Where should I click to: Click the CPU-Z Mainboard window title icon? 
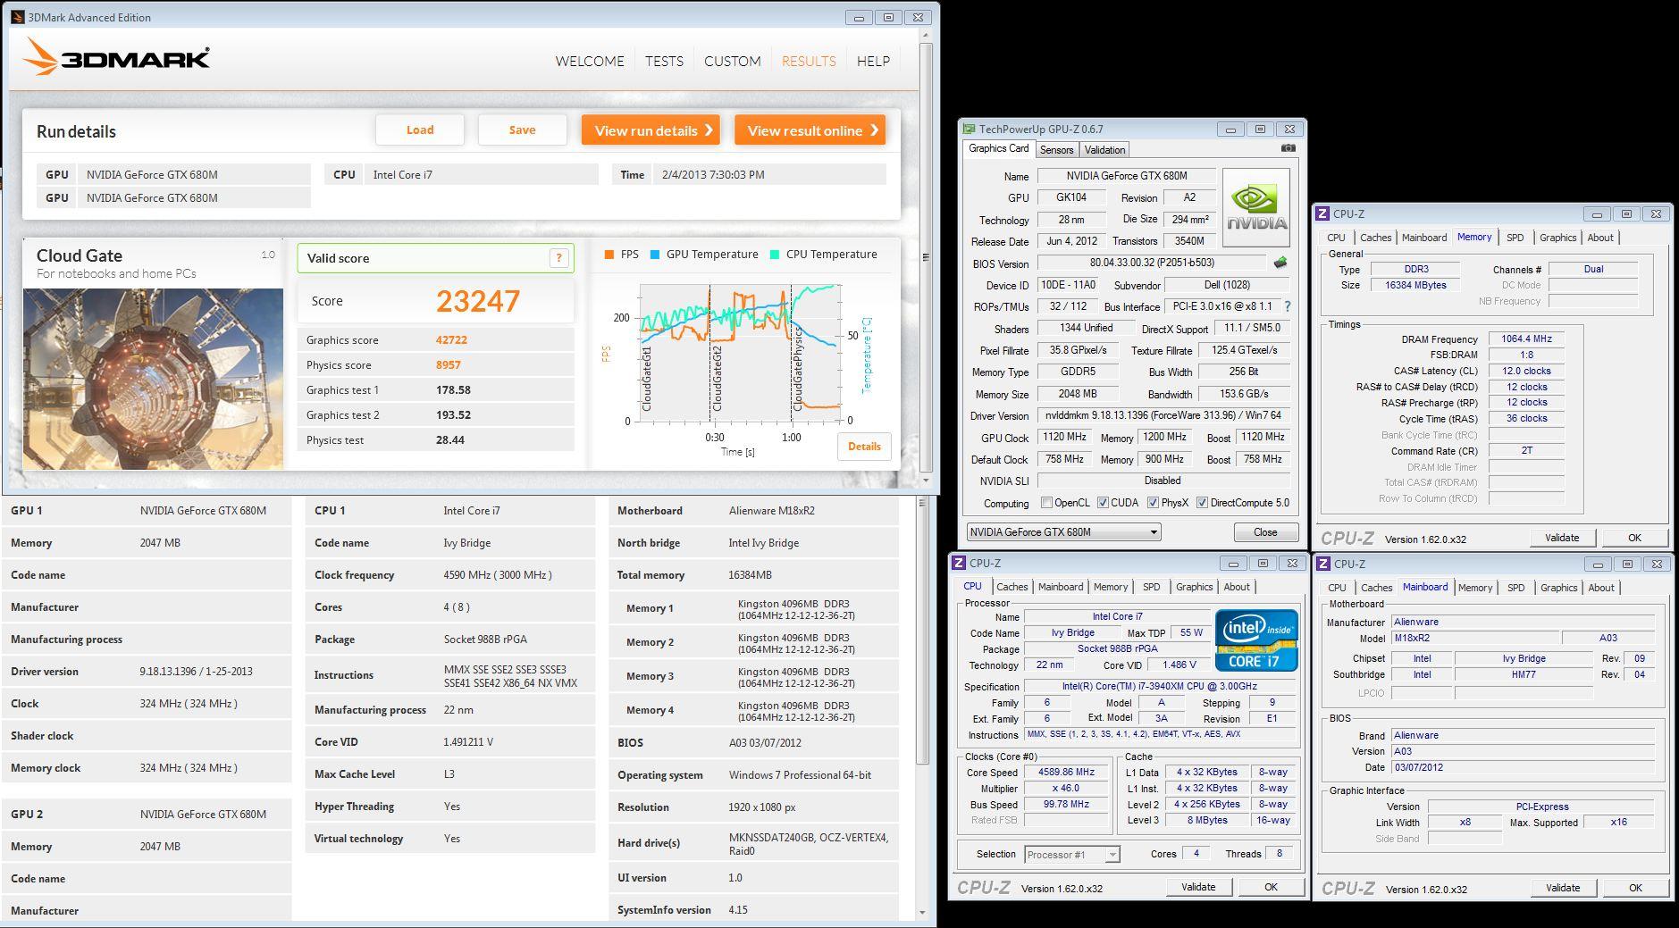[x=1323, y=564]
